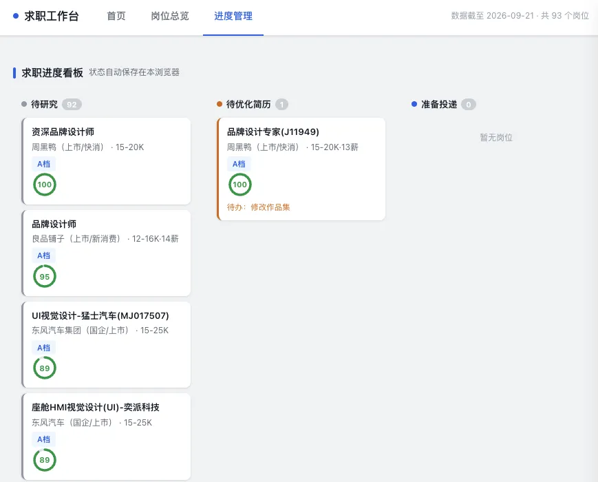Click 东风汽车集团（国企/上市）detail line
Image resolution: width=598 pixels, height=482 pixels.
click(100, 330)
